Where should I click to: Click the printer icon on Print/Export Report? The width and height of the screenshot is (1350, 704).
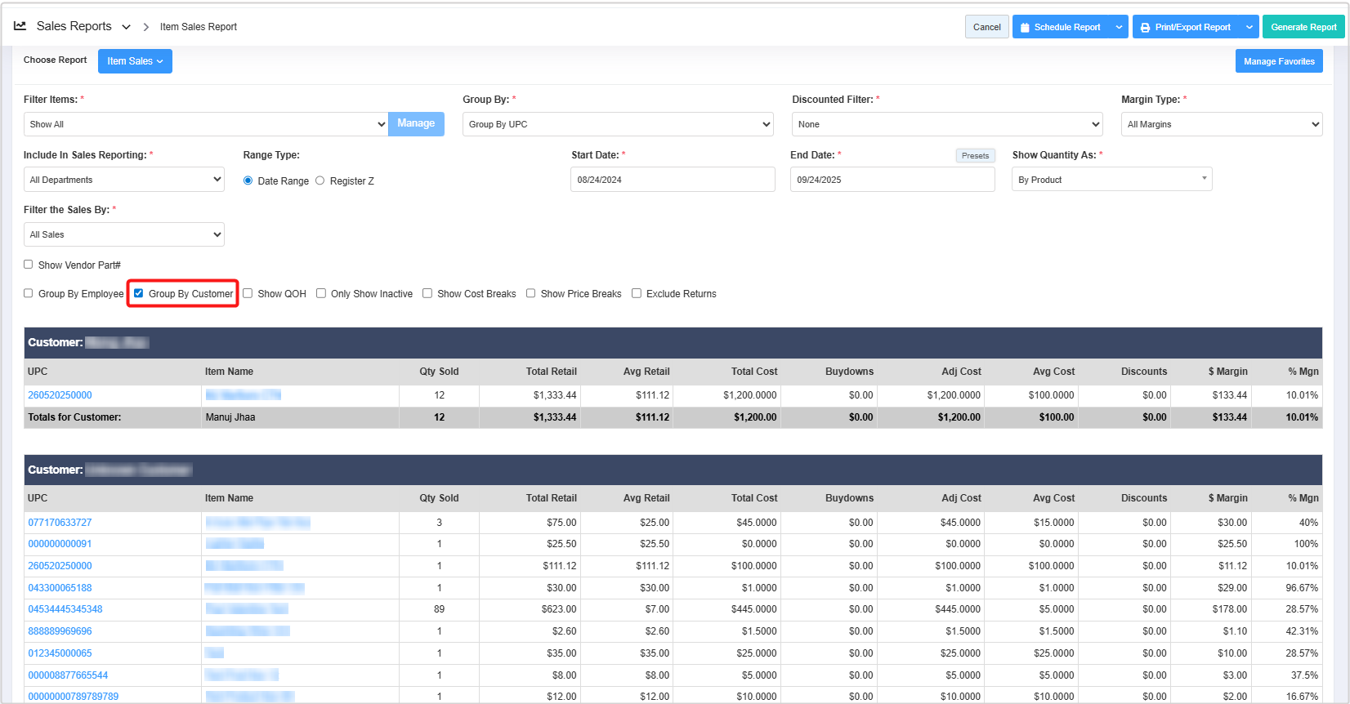[1145, 28]
